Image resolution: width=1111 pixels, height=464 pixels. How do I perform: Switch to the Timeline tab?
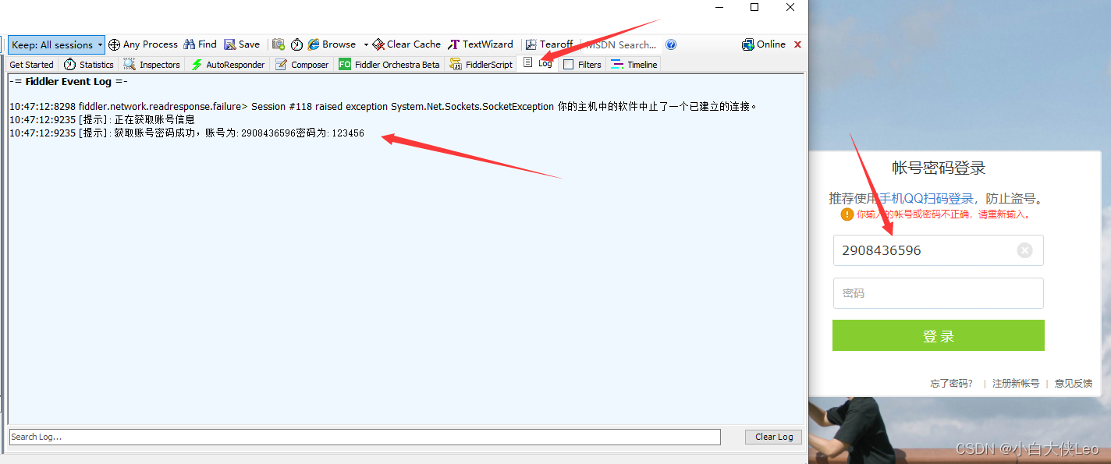[634, 65]
